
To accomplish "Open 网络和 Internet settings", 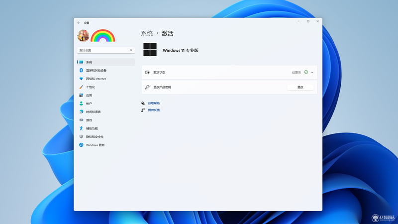I will click(x=106, y=79).
